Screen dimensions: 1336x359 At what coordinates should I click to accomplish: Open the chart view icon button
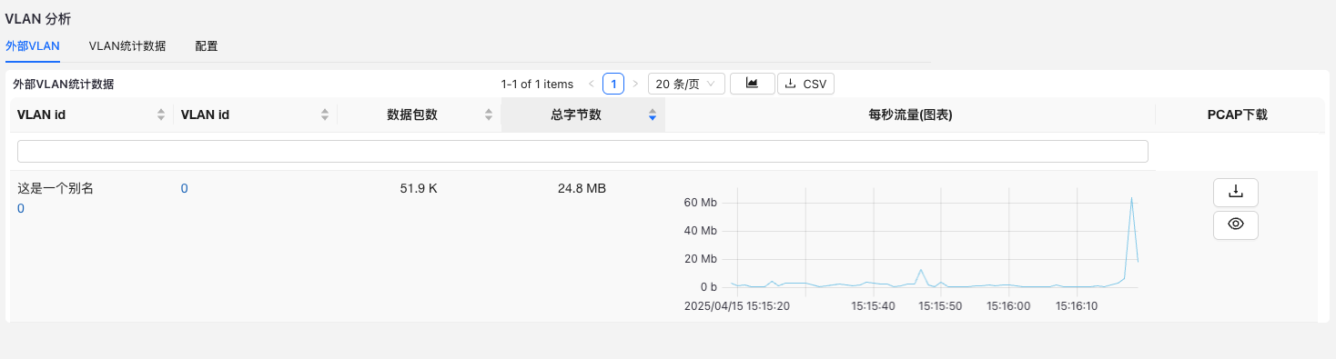tap(753, 84)
